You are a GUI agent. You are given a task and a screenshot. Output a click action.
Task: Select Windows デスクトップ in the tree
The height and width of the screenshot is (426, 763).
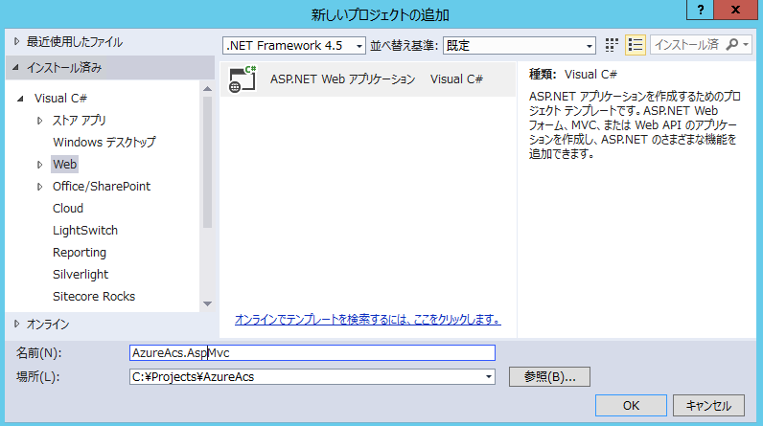pos(104,143)
